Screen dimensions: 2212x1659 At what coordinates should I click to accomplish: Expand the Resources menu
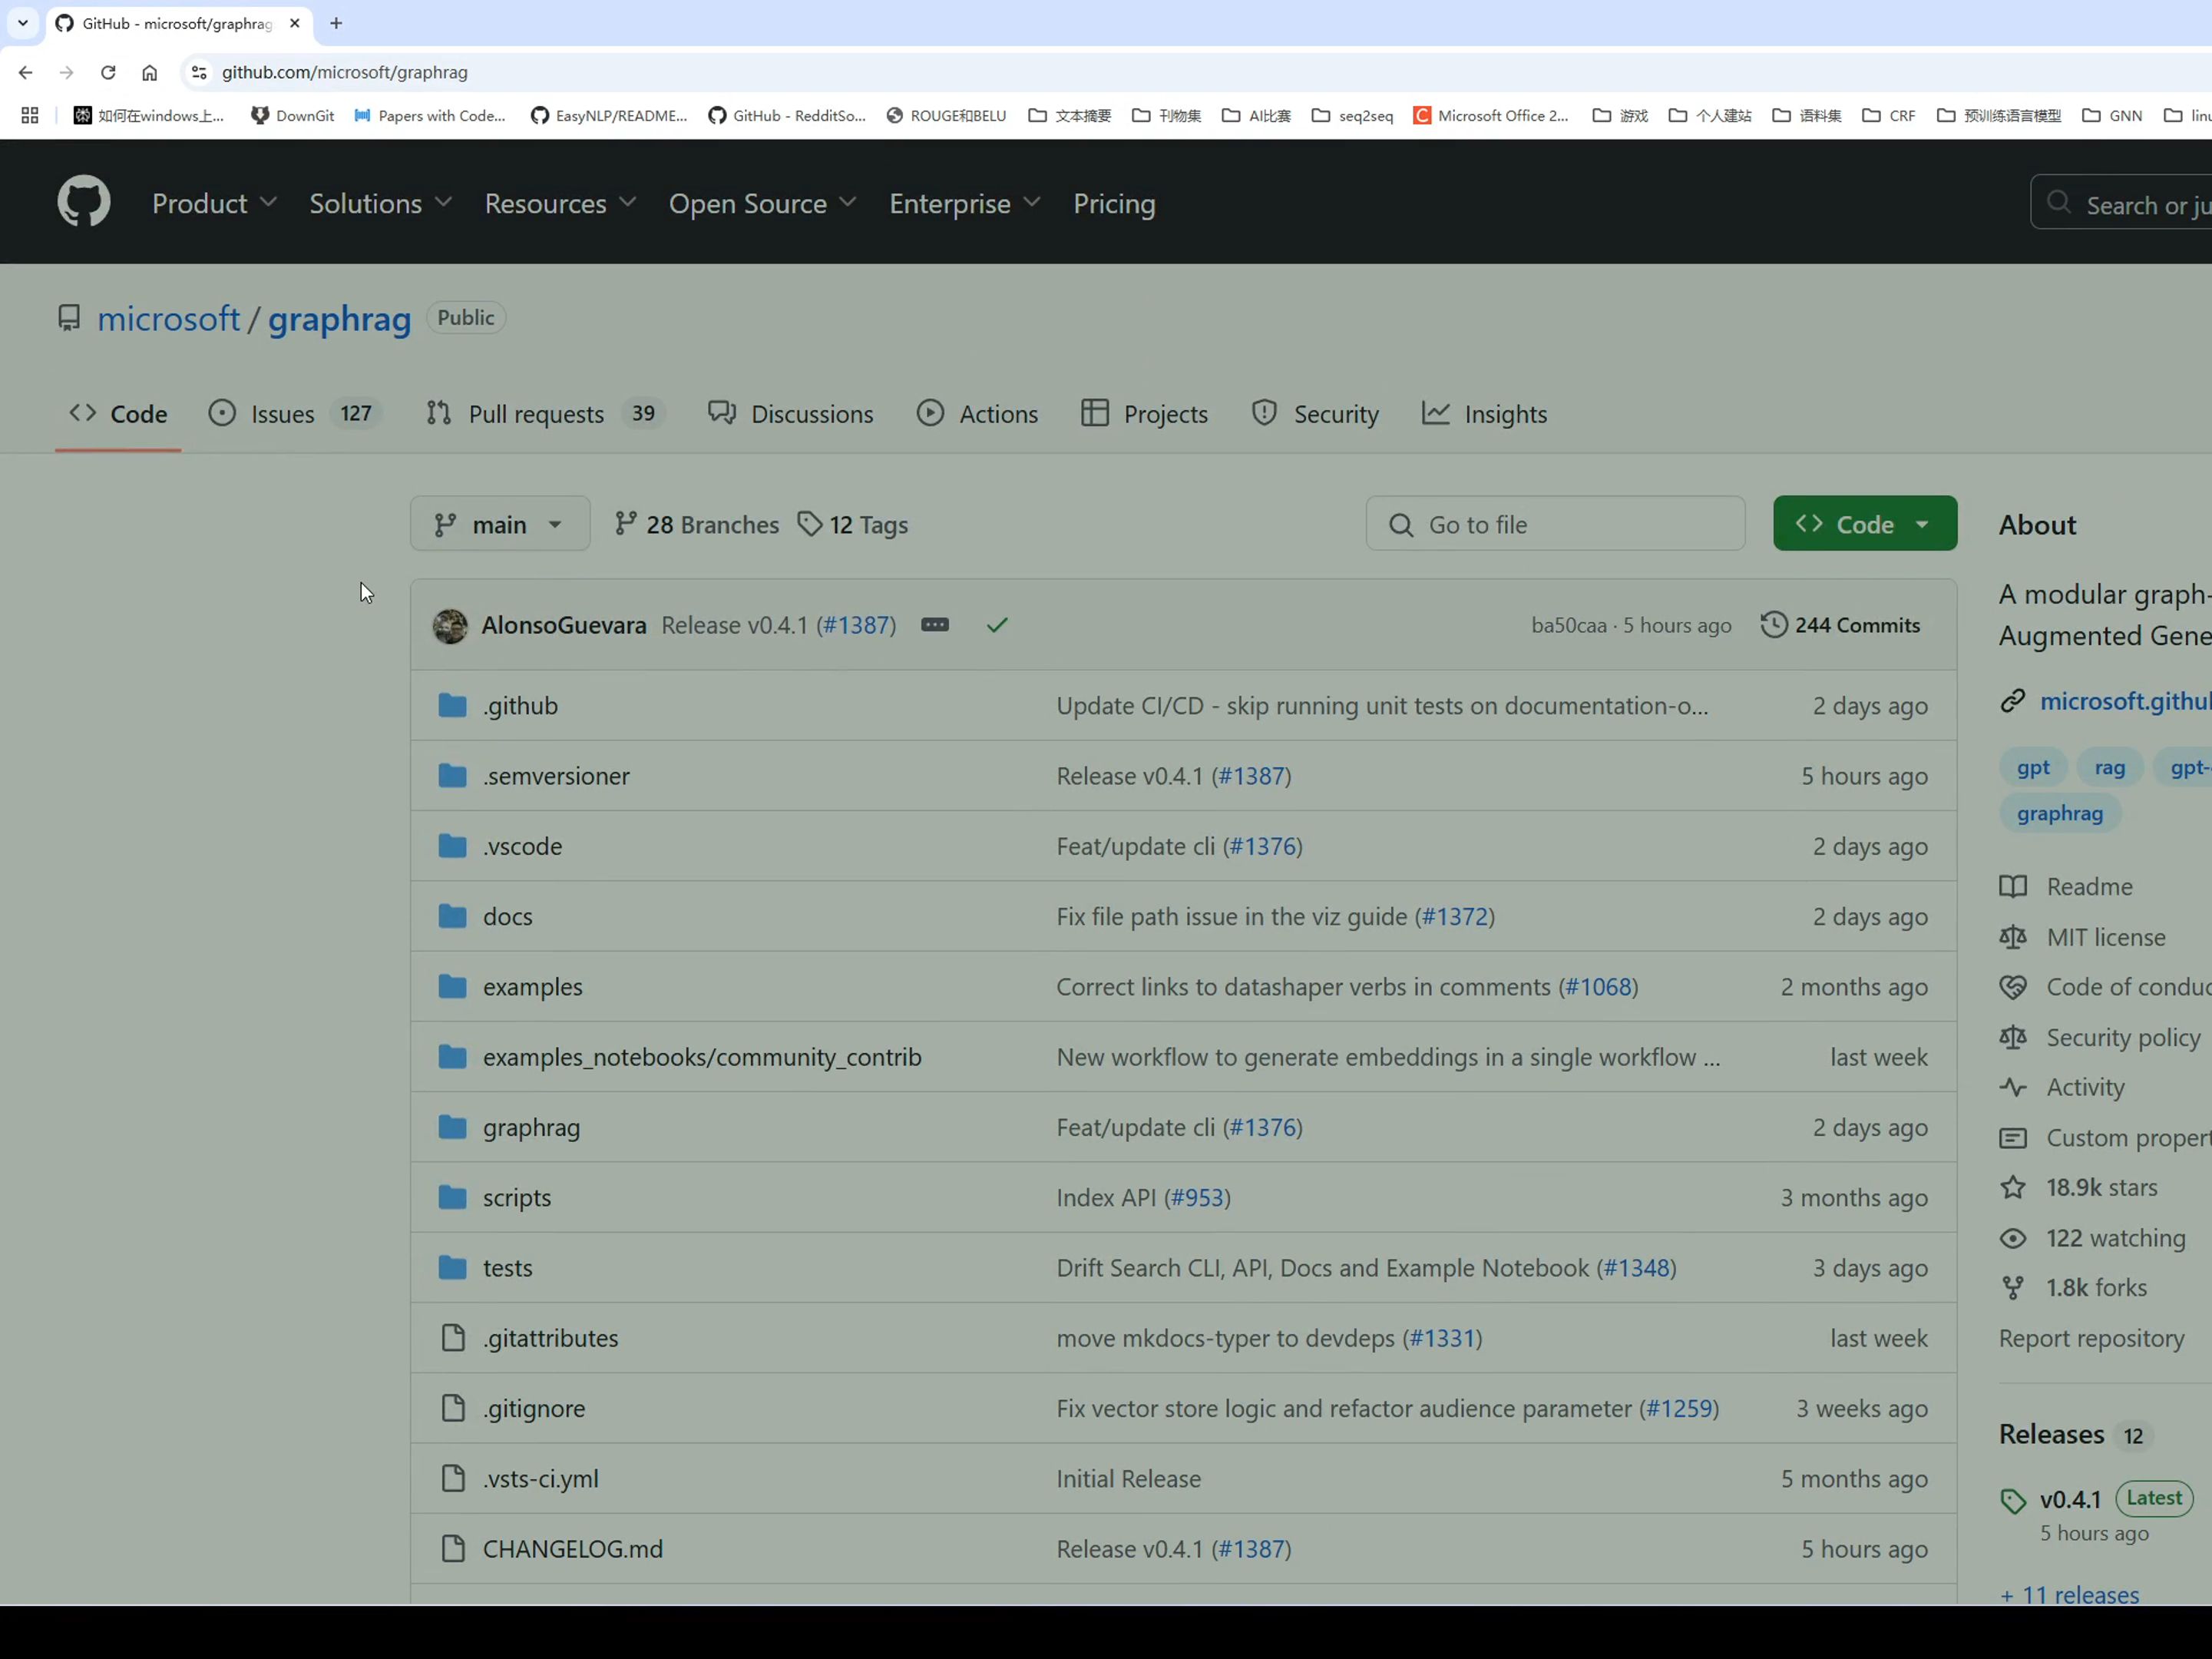[560, 203]
